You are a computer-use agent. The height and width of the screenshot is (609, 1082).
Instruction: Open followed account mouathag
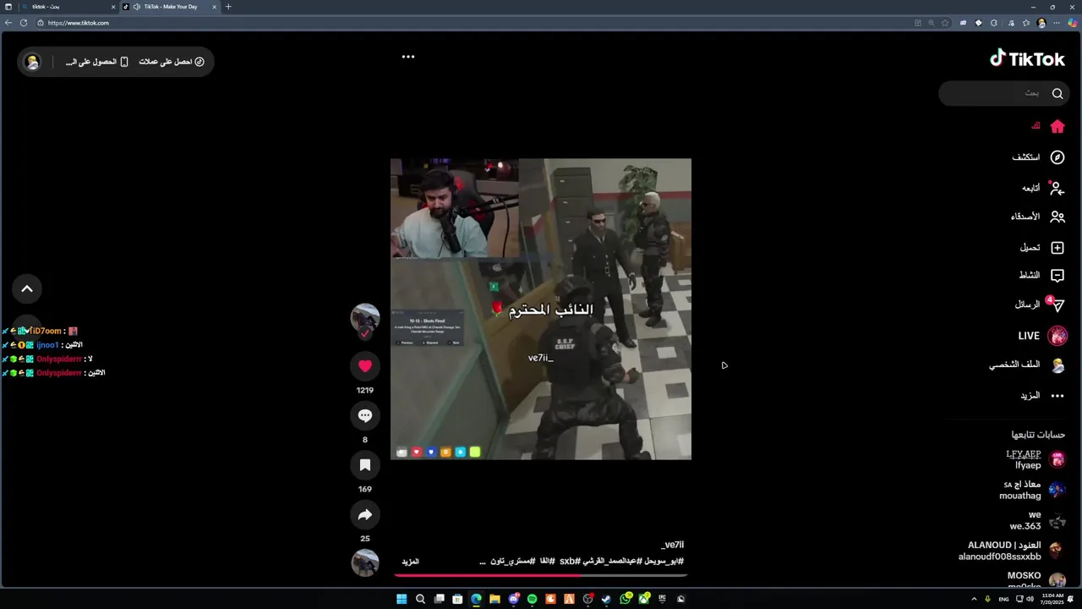coord(1031,491)
